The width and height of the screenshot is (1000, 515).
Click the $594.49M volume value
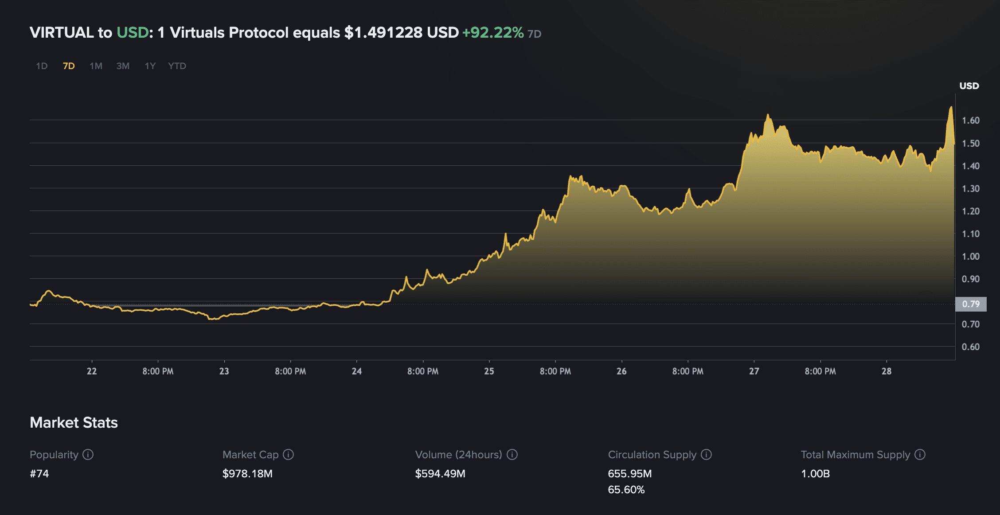[440, 474]
